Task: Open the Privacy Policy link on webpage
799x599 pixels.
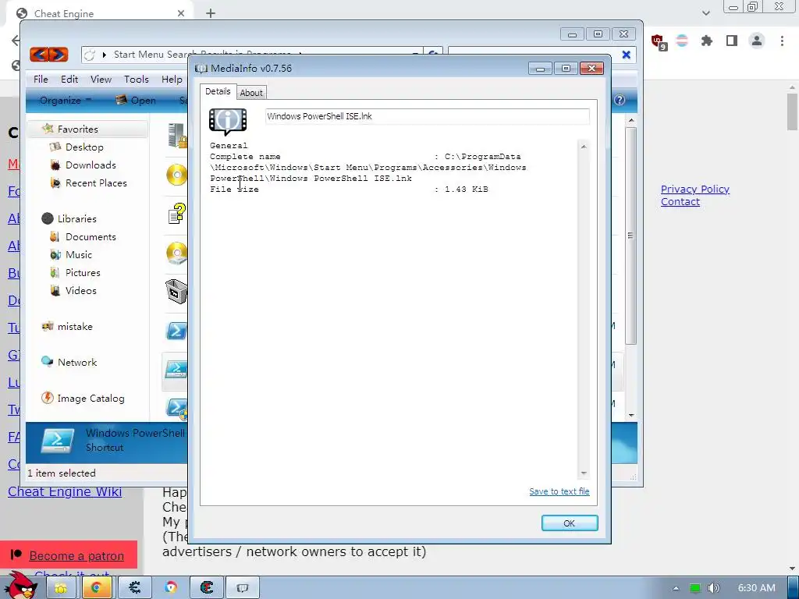Action: [x=695, y=189]
